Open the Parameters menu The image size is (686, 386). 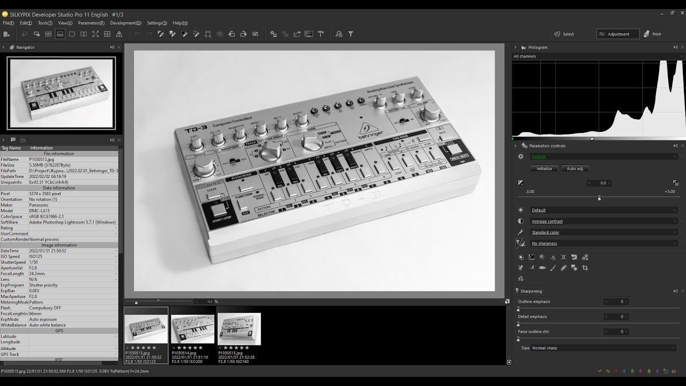tap(91, 23)
